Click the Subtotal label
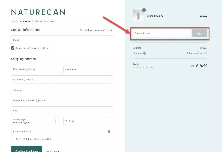222x152 pixels. pyautogui.click(x=137, y=48)
